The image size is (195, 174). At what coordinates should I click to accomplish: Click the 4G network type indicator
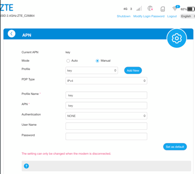tap(125, 9)
